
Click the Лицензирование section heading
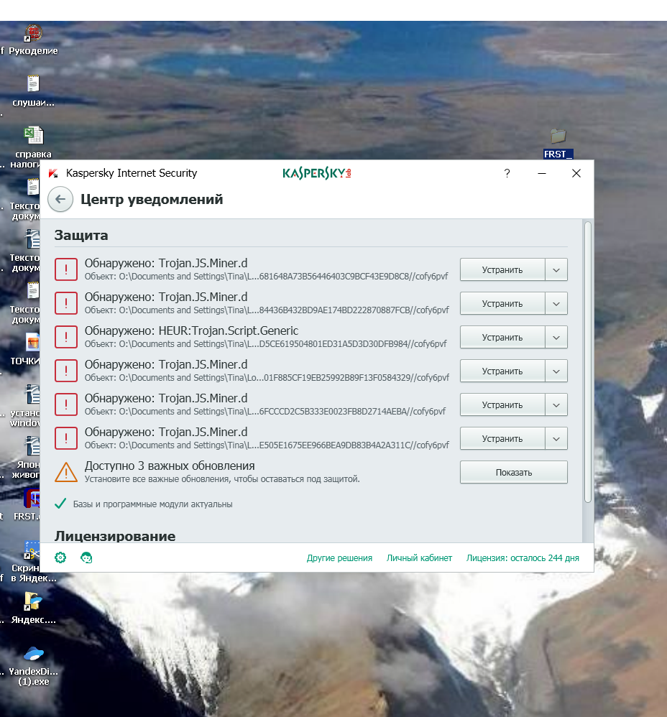115,536
